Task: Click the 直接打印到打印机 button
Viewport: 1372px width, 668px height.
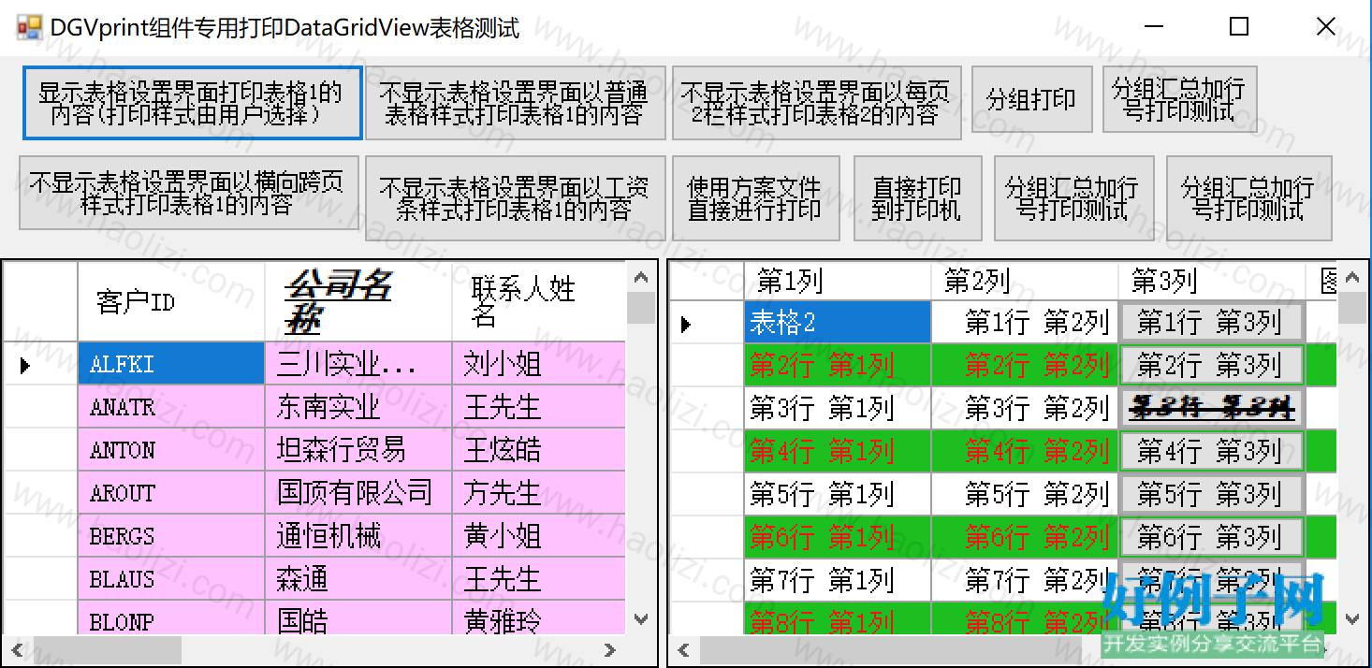Action: point(918,197)
